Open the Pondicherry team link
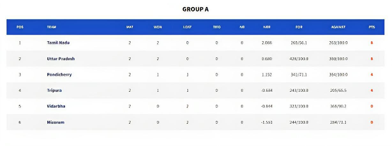 (59, 75)
